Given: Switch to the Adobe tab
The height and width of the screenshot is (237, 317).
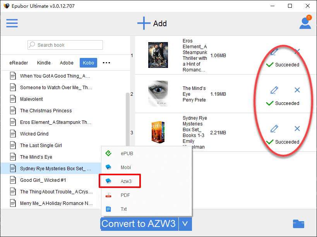Looking at the screenshot, I should click(x=67, y=63).
